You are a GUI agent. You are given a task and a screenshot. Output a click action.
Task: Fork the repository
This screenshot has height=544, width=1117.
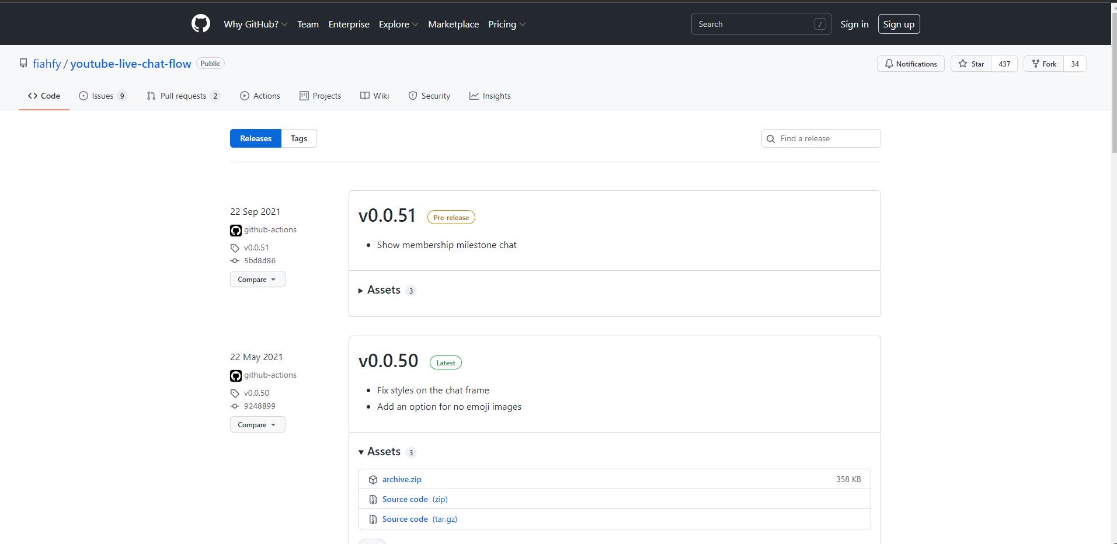[x=1043, y=64]
